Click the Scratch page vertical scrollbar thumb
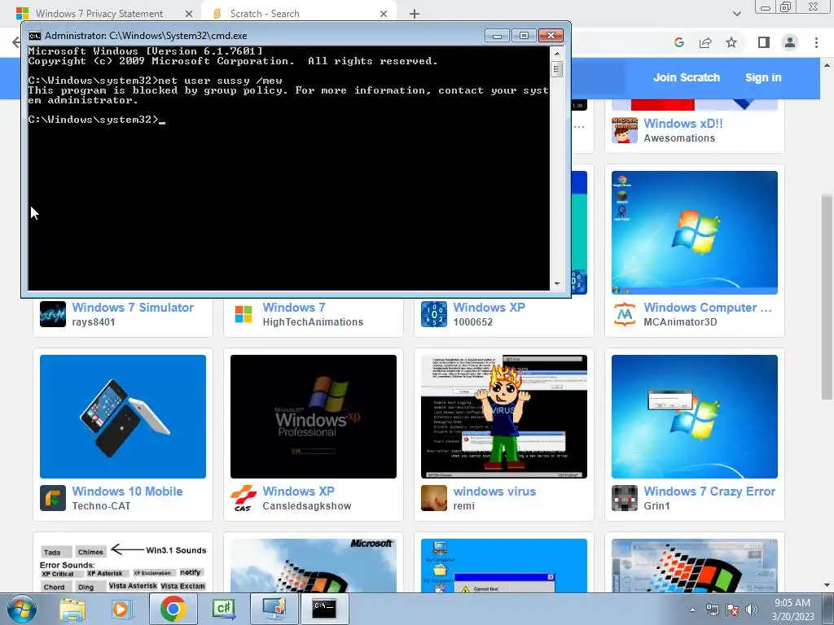This screenshot has height=625, width=834. pyautogui.click(x=827, y=298)
